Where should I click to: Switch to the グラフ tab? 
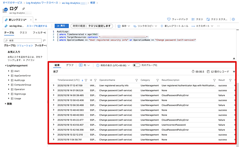point(70,65)
